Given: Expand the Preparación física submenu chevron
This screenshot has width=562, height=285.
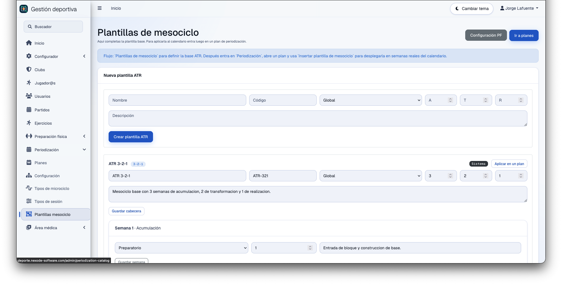Looking at the screenshot, I should tap(84, 136).
